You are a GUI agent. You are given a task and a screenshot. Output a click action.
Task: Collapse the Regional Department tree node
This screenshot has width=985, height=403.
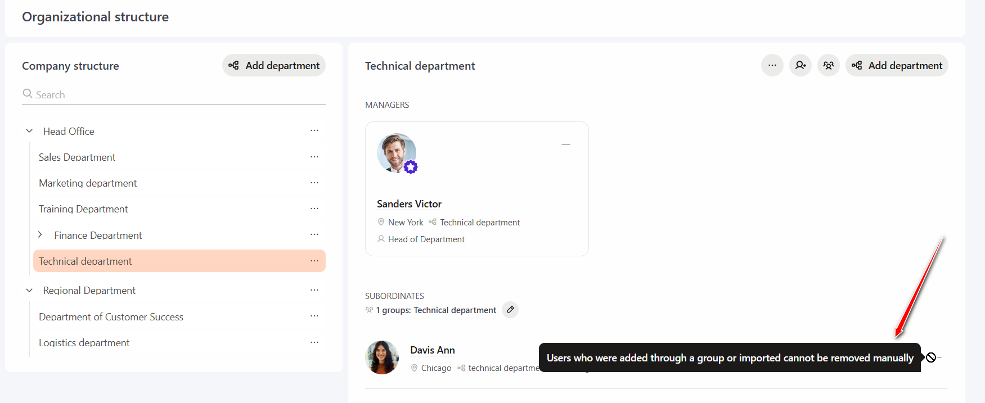pos(29,290)
